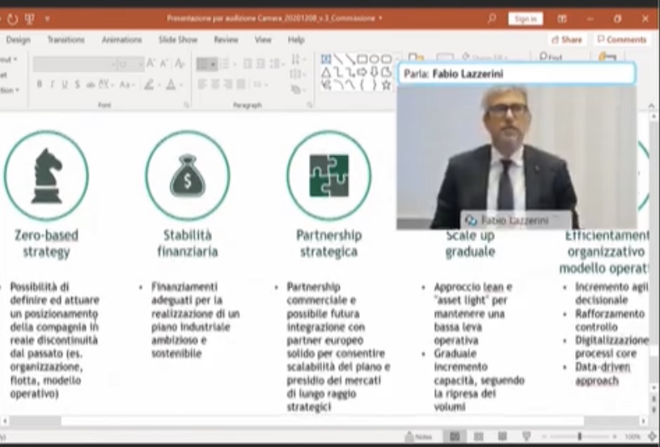
Task: Click the Clear All Formatting icon
Action: coord(180,64)
